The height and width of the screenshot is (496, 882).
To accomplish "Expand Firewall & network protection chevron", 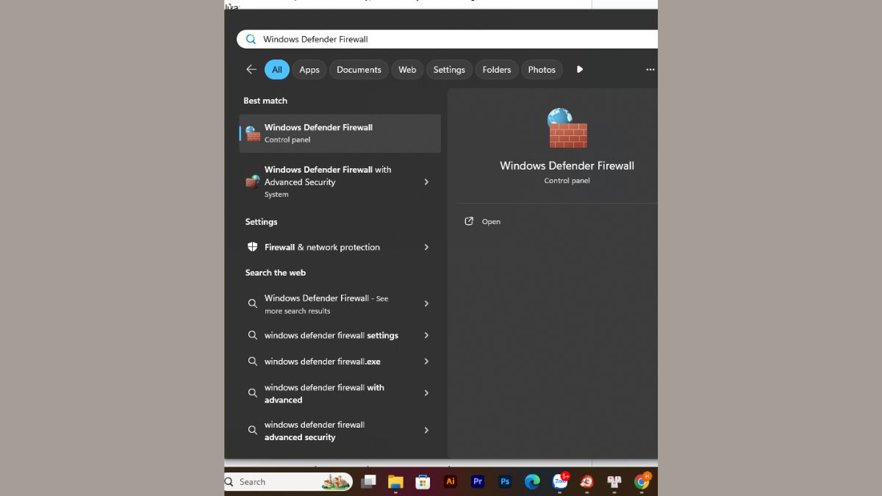I will (x=426, y=247).
